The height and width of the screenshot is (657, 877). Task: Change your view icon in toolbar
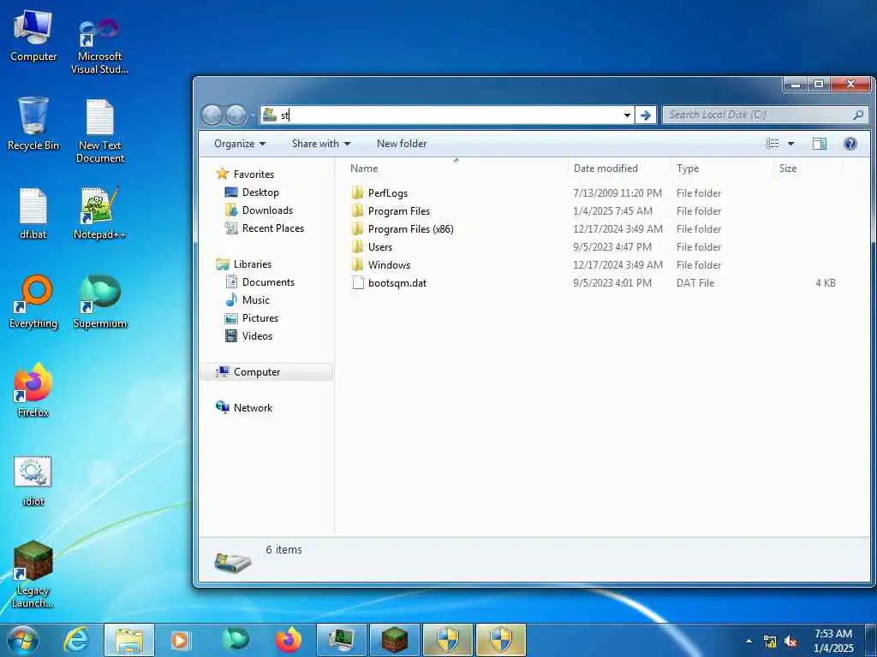point(773,144)
